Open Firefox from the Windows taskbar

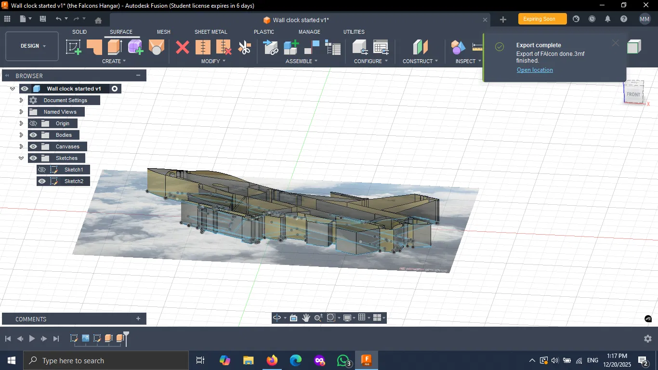(x=272, y=360)
